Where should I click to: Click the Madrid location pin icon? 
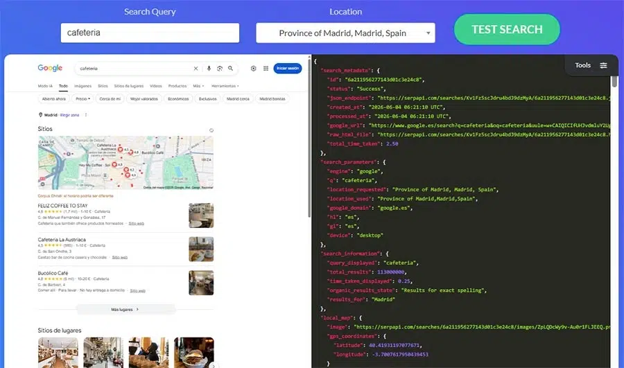pyautogui.click(x=40, y=114)
